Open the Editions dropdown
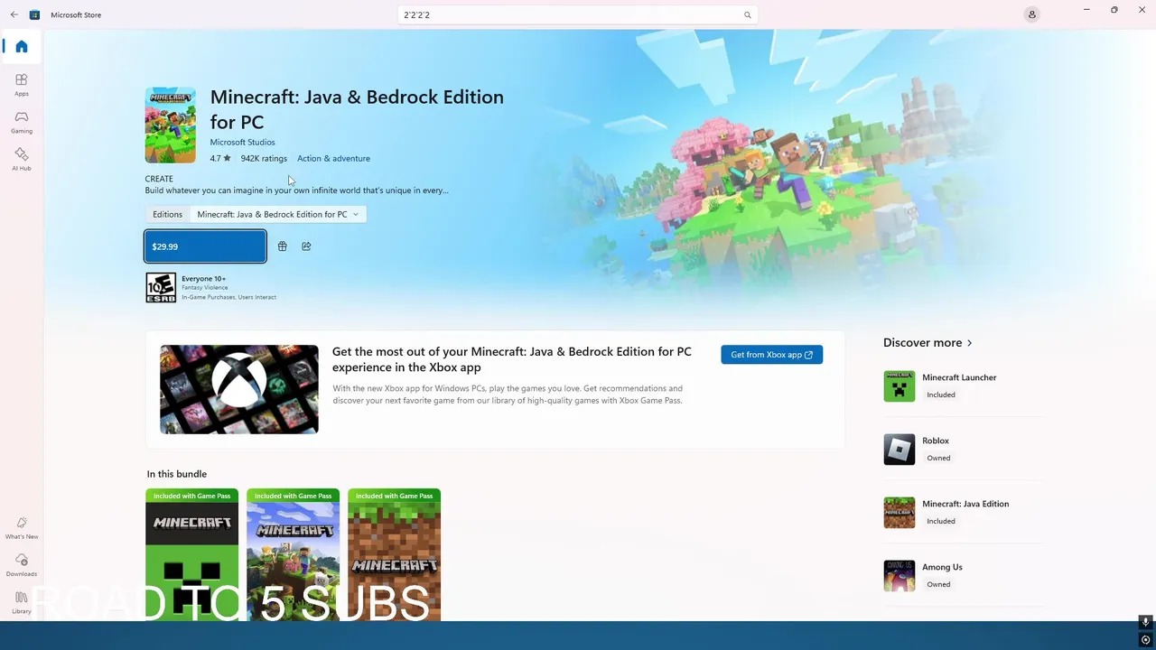 point(278,214)
